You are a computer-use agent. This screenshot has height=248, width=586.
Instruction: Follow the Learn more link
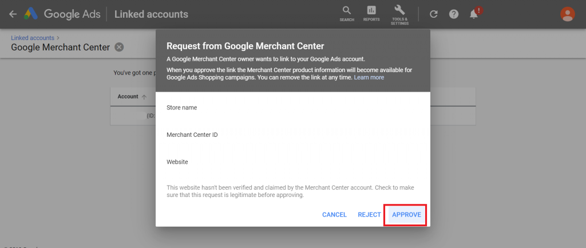[369, 77]
